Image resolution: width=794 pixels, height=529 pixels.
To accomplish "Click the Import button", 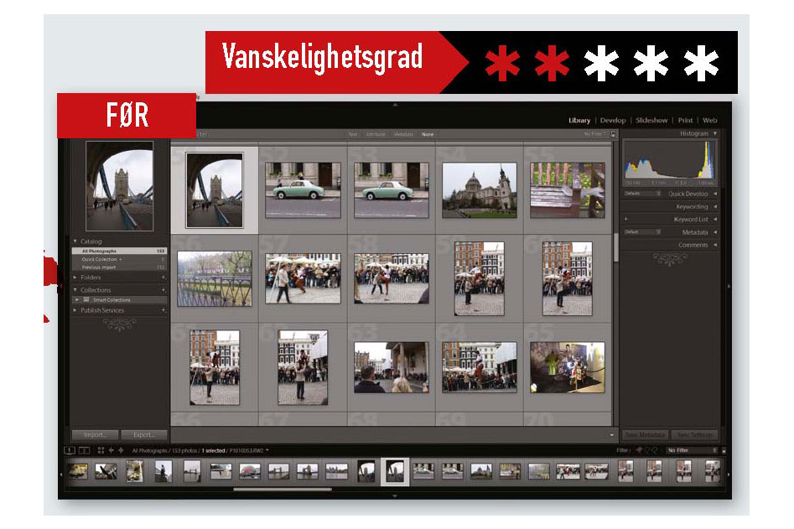I will point(94,435).
